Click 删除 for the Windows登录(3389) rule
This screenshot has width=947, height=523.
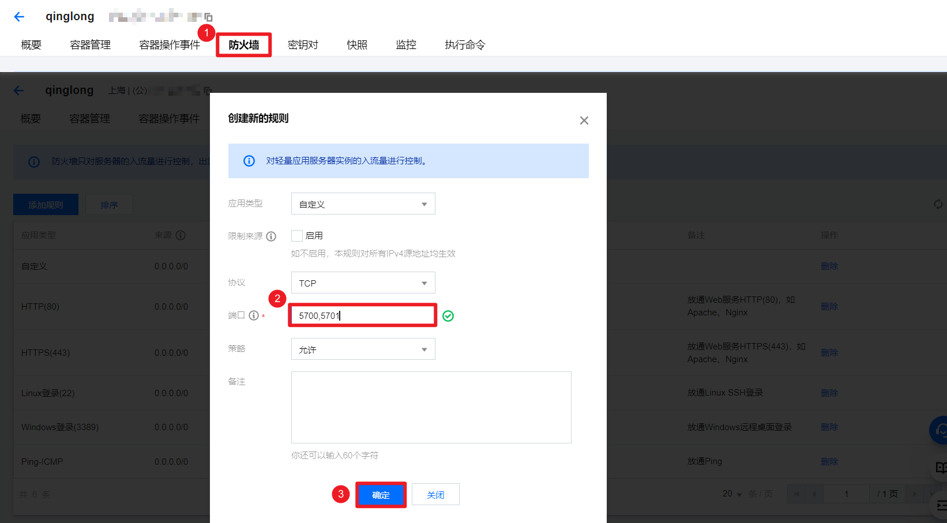tap(829, 427)
